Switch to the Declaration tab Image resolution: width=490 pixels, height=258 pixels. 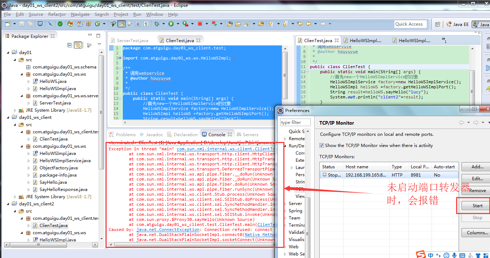[182, 134]
